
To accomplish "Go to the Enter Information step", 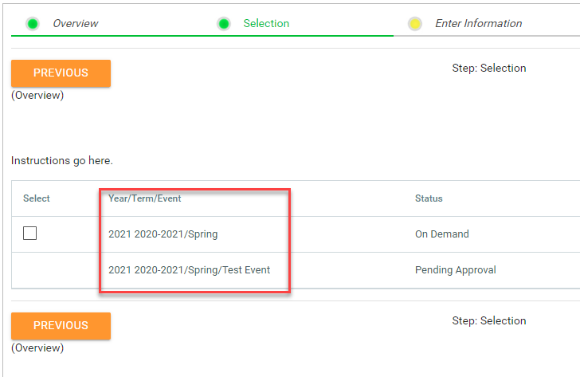I will click(x=478, y=24).
